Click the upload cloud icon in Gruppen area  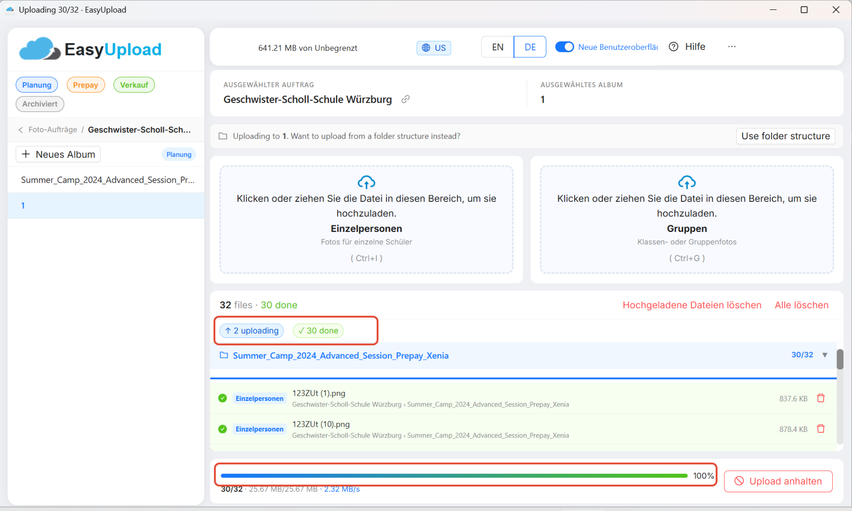[687, 182]
